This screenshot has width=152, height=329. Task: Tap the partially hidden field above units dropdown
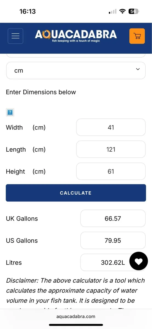coord(76,55)
